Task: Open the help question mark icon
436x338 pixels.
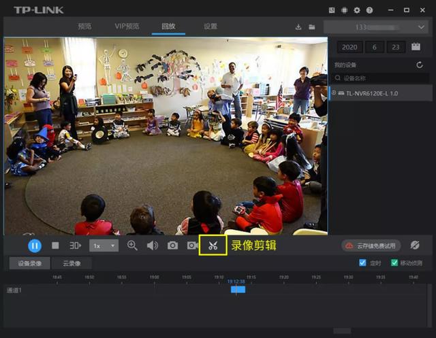Action: [369, 10]
